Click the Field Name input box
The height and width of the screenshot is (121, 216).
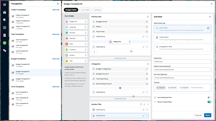[x=183, y=62]
